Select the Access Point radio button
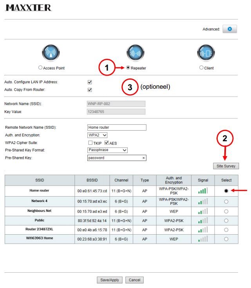251x288 pixels. point(40,67)
